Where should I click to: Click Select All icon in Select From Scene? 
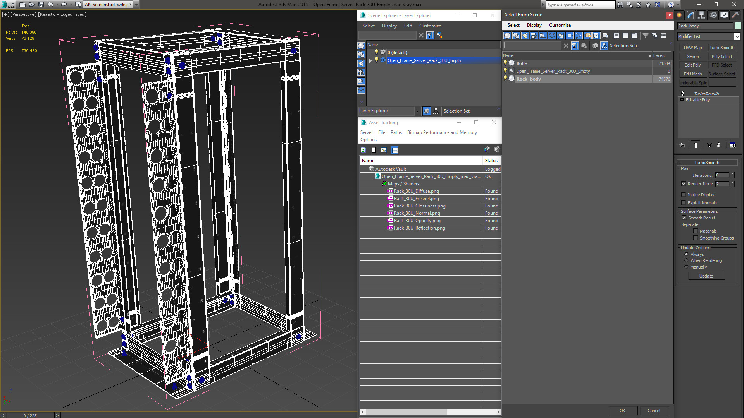pyautogui.click(x=617, y=36)
